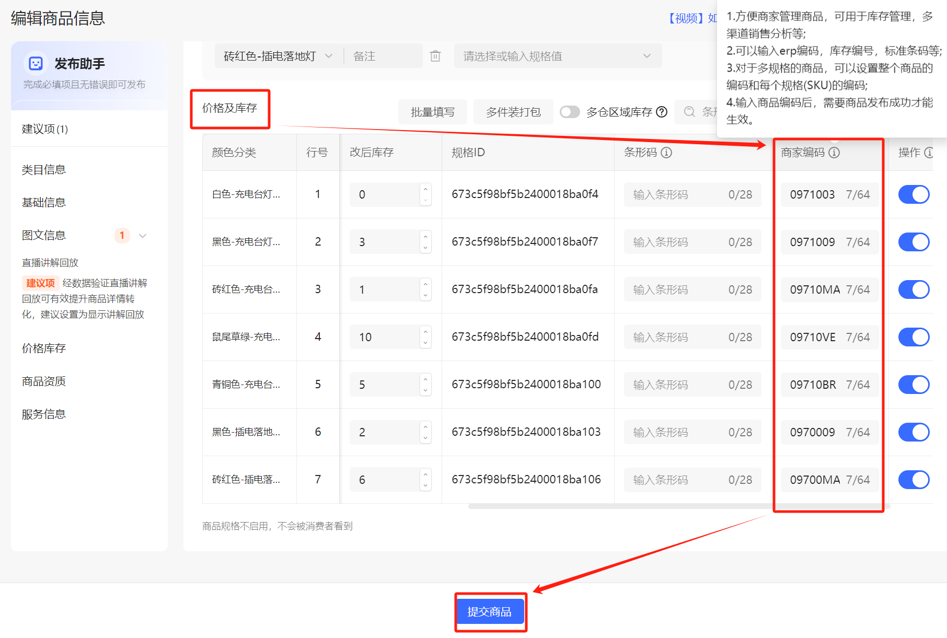Viewport: 947px width, 638px height.
Task: Click the stock stepper for row 7
Action: (x=425, y=480)
